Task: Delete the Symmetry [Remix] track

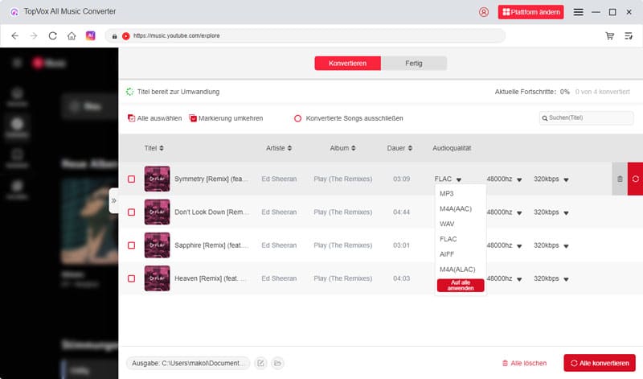Action: click(619, 179)
